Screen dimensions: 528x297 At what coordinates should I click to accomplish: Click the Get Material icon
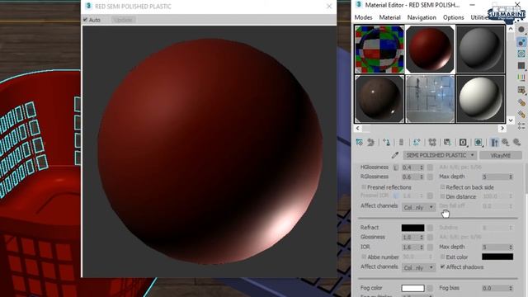360,143
